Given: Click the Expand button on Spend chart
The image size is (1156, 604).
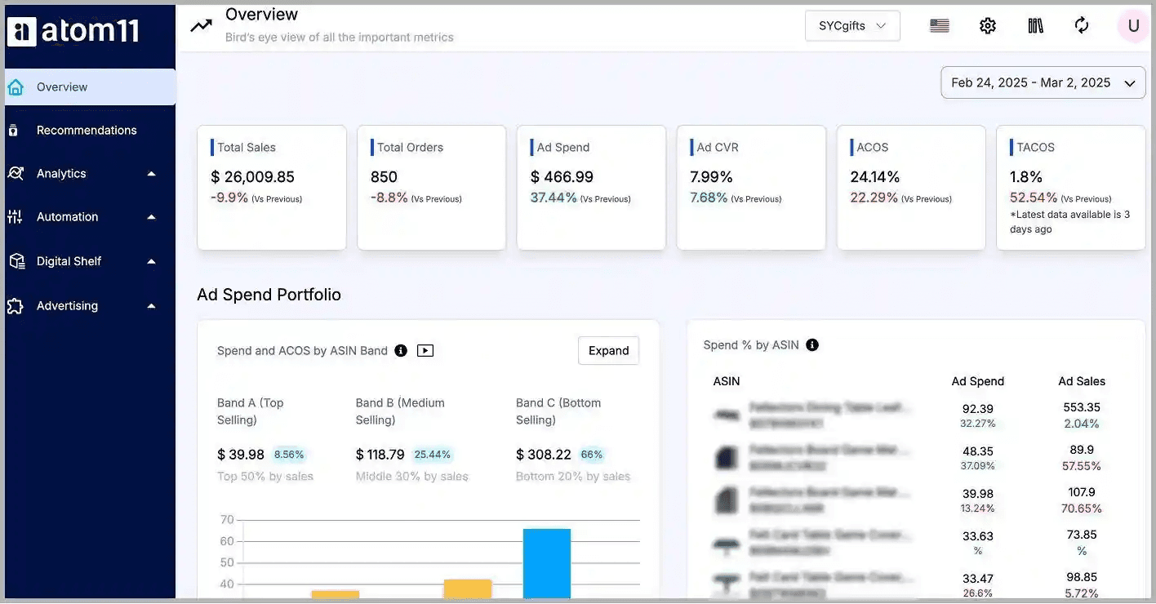Looking at the screenshot, I should (607, 350).
